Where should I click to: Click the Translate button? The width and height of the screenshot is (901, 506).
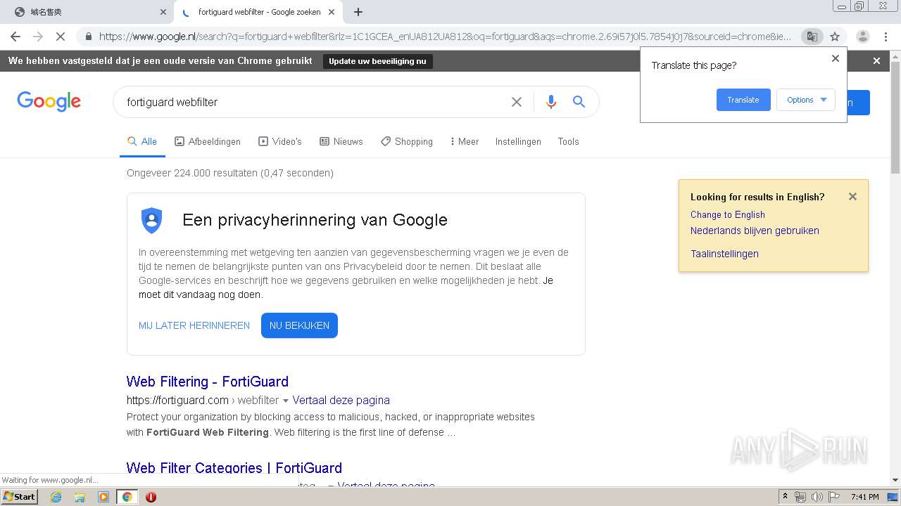coord(743,100)
